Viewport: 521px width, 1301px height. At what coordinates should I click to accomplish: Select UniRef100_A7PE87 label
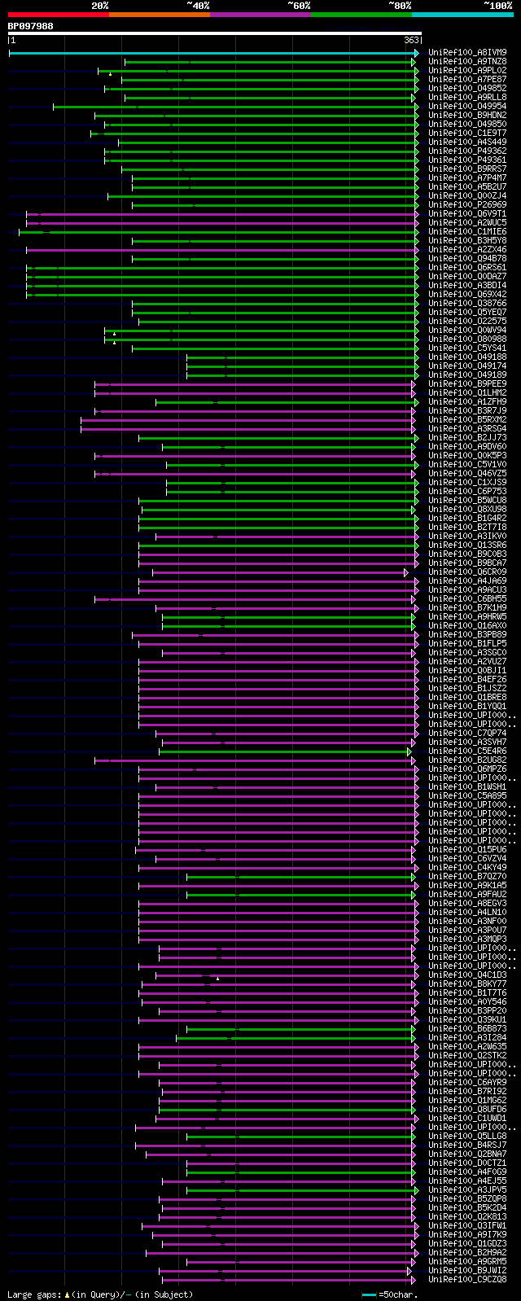(x=467, y=80)
